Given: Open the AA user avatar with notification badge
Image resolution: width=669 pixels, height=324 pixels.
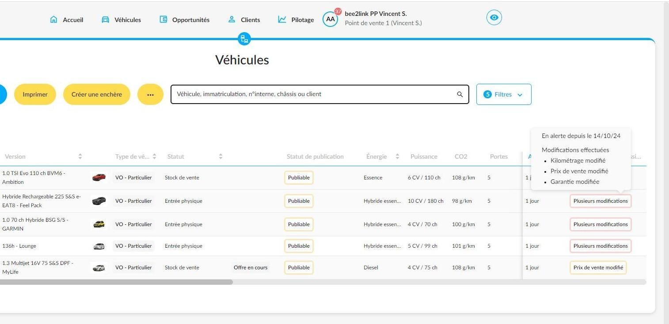Looking at the screenshot, I should [x=331, y=19].
